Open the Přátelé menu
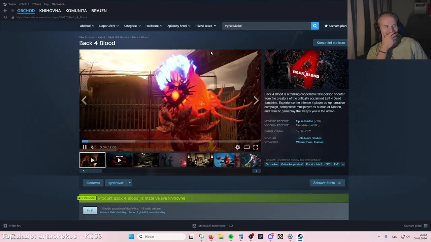Screen dimensions: 431x242 pyautogui.click(x=37, y=4)
